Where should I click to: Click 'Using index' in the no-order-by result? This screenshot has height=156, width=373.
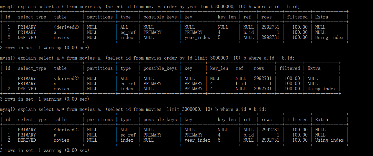pos(329,140)
